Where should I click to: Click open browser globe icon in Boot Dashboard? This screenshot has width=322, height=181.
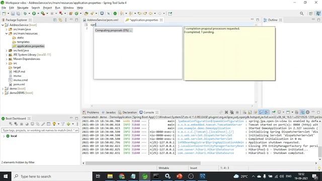click(27, 124)
